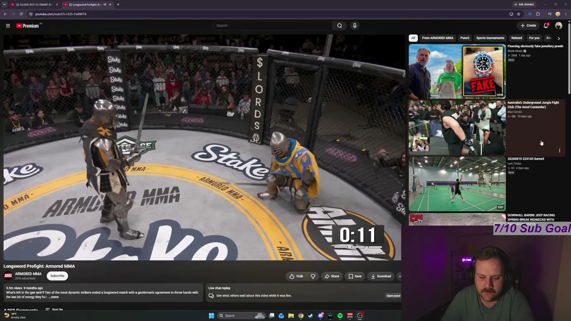Go back in the browser
Image resolution: width=571 pixels, height=321 pixels.
[x=5, y=14]
